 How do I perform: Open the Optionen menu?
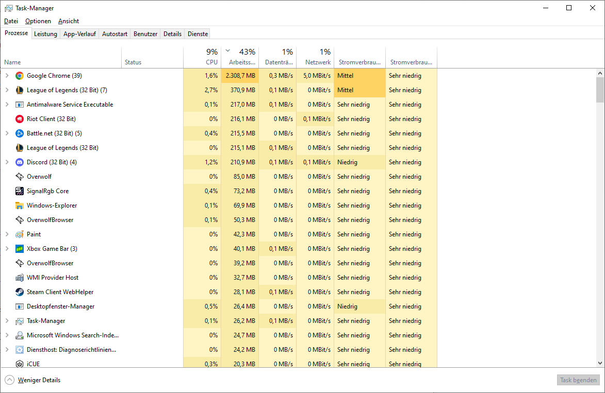pyautogui.click(x=38, y=21)
